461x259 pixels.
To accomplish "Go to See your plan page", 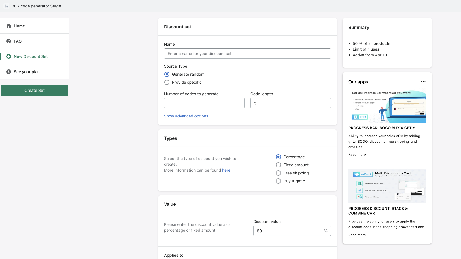I will [27, 72].
